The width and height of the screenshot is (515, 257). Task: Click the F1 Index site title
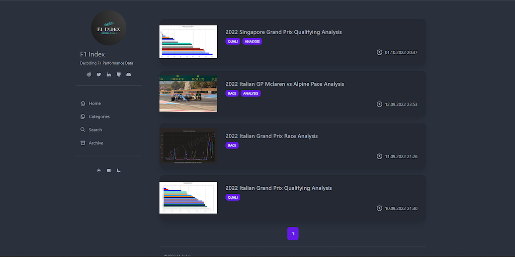(93, 54)
